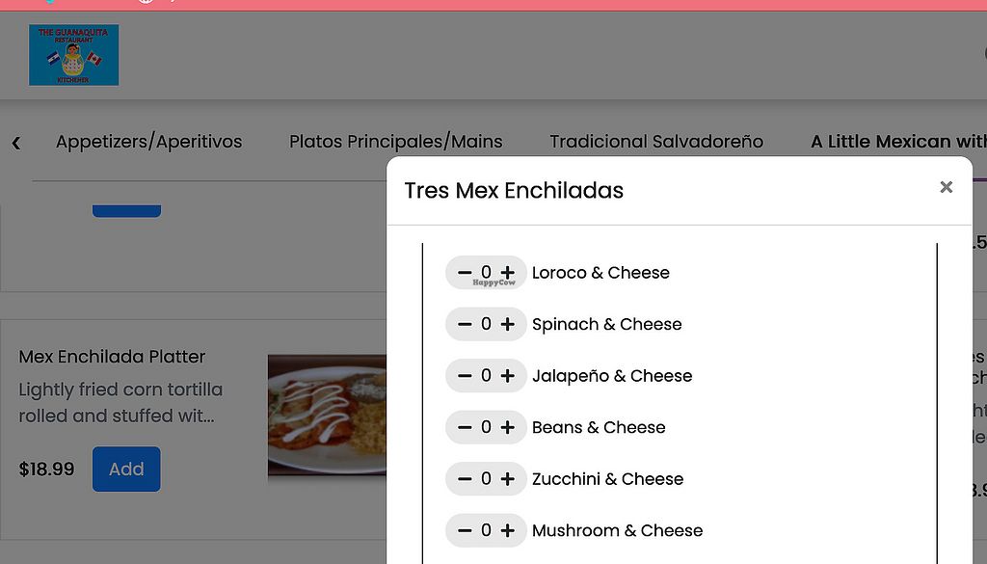Reduce Mushroom & Cheese quantity
This screenshot has width=987, height=564.
[x=465, y=530]
